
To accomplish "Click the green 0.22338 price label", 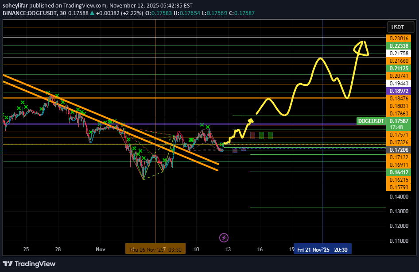I will 399,46.
